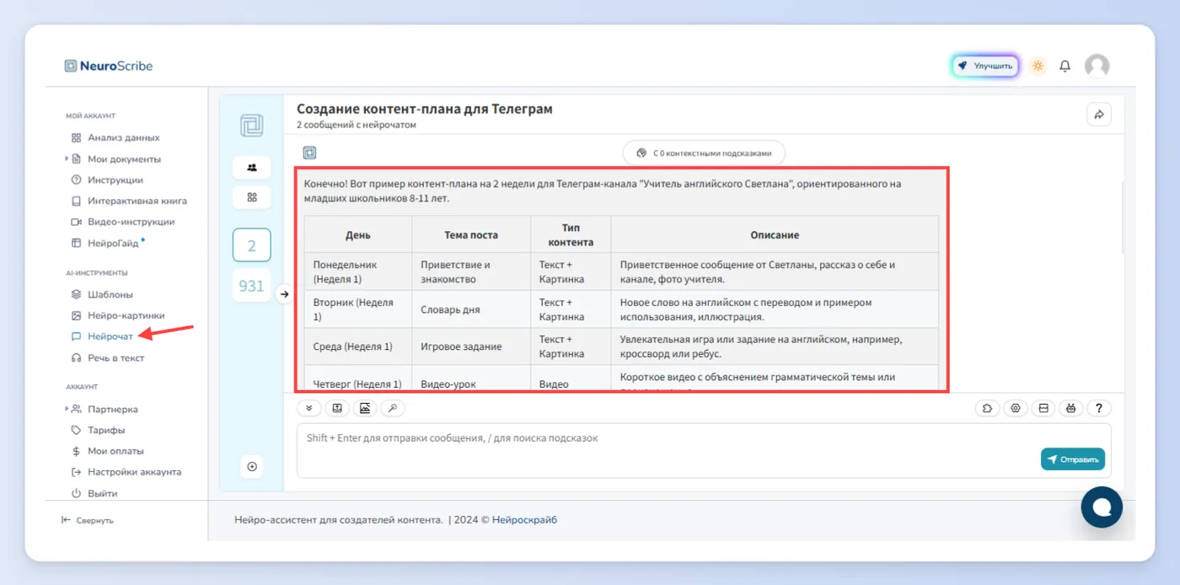
Task: Click the people icon in chat side strip
Action: click(x=252, y=167)
